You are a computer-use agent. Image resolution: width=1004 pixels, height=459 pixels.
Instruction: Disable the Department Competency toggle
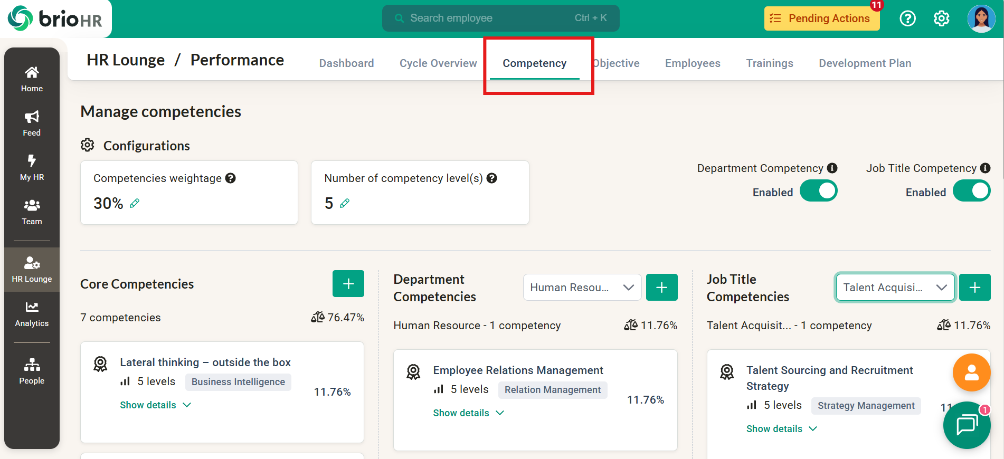coord(818,191)
